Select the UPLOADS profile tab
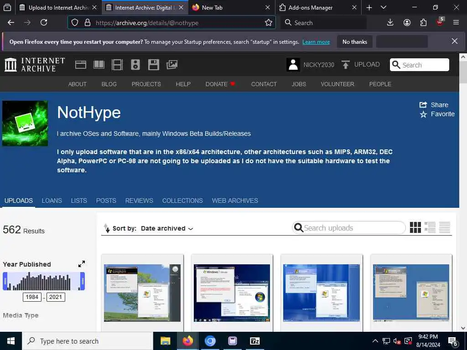 18,201
